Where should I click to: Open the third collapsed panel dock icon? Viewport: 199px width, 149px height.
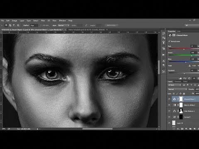(164, 42)
